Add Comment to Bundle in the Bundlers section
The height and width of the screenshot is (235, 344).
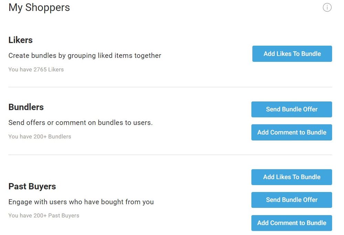pyautogui.click(x=291, y=132)
